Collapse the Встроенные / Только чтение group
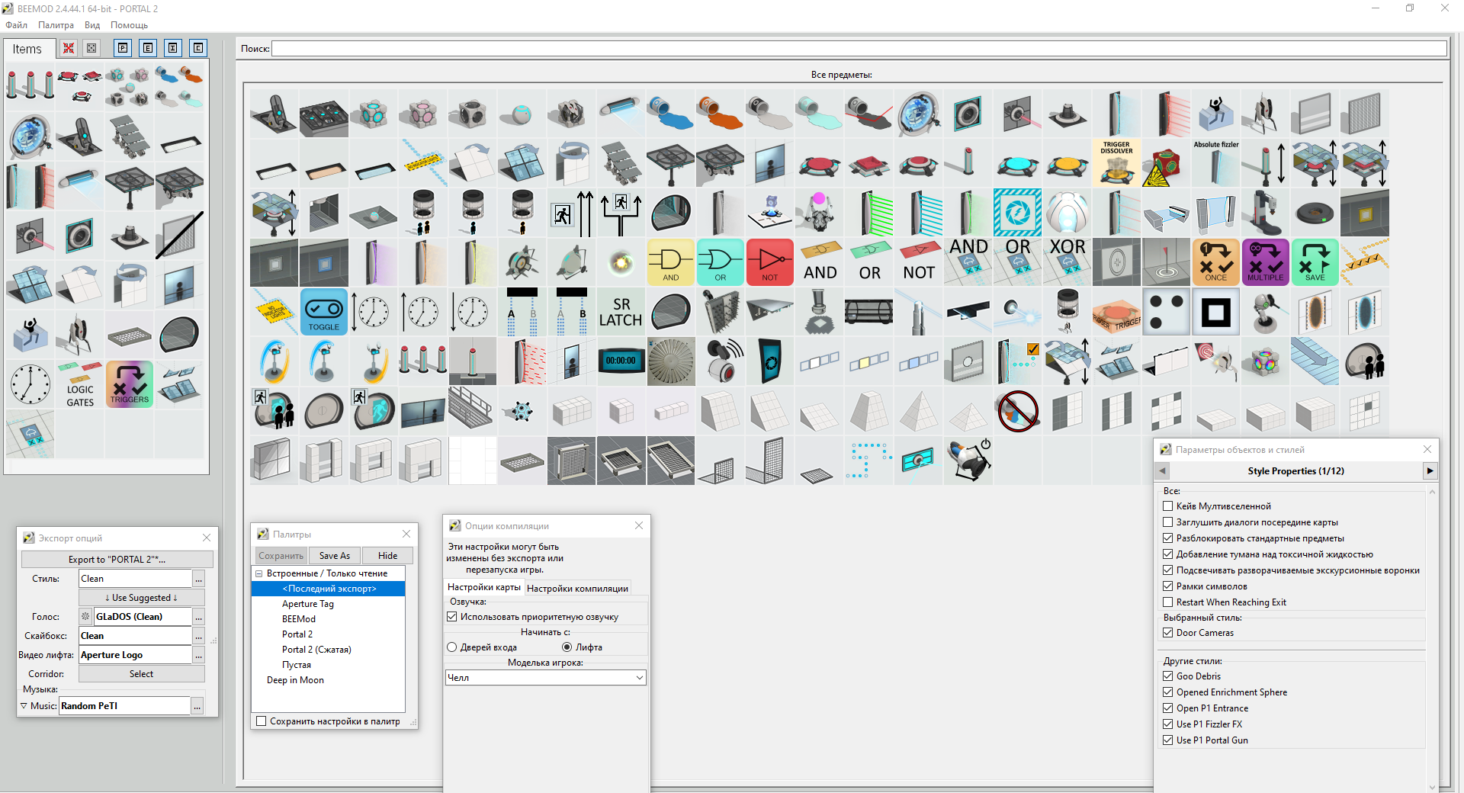Image resolution: width=1464 pixels, height=793 pixels. 259,573
